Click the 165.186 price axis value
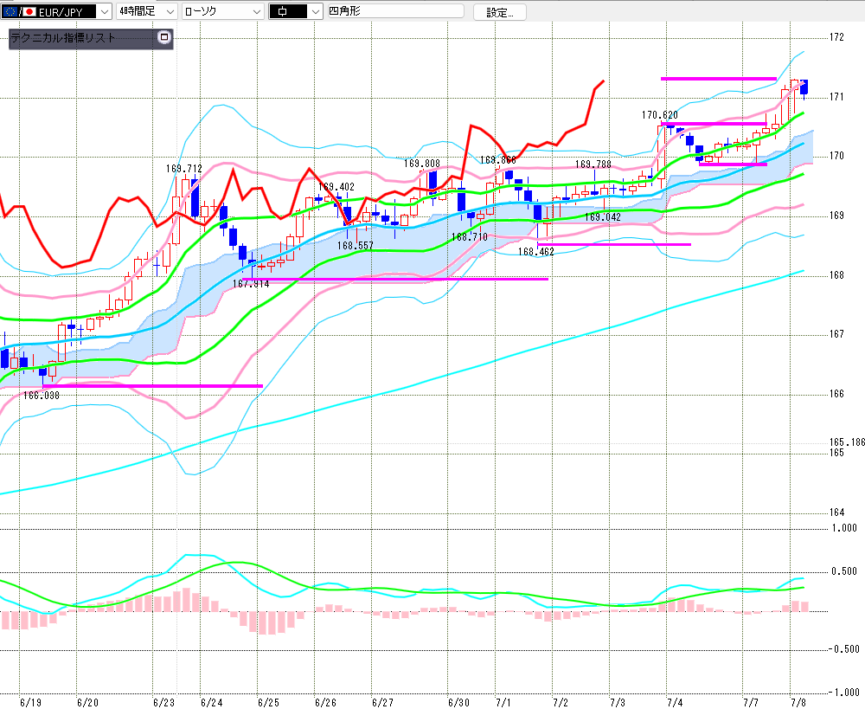Screen dimensions: 865x709 848,442
